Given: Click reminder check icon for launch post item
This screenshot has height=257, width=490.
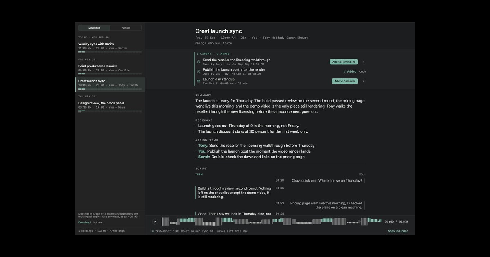Looking at the screenshot, I should coord(198,71).
